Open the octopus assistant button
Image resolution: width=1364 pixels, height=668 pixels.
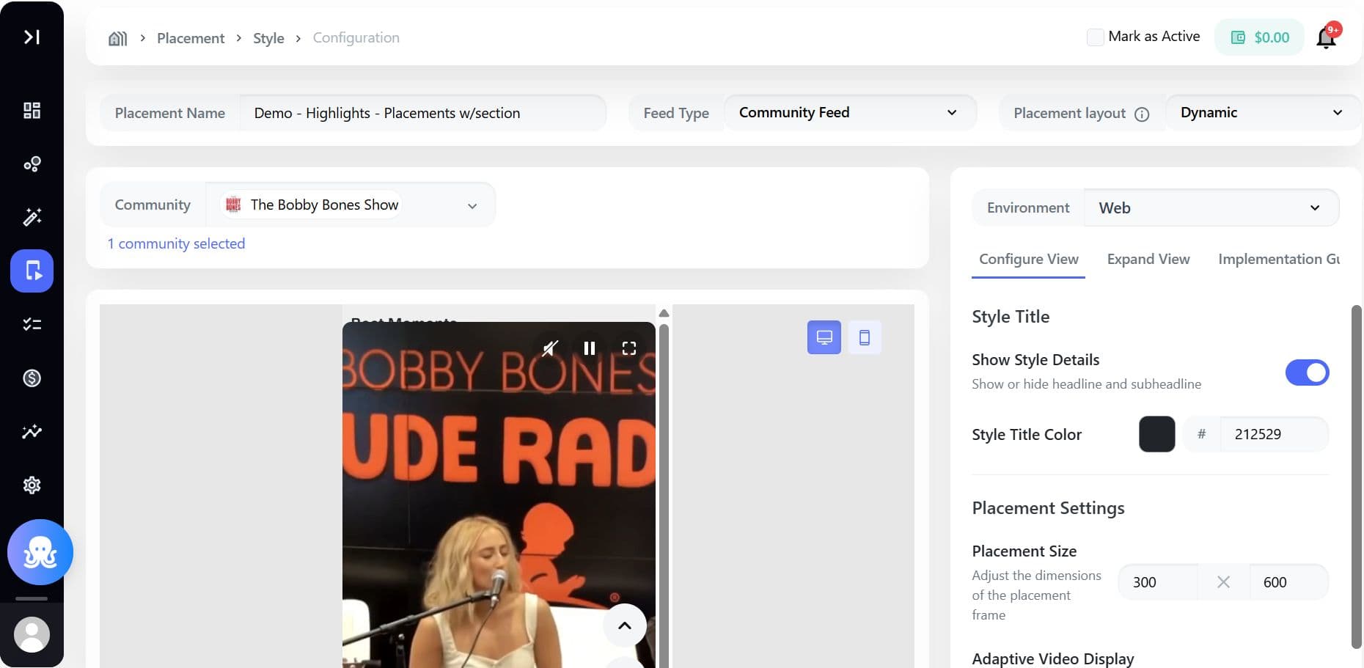pos(40,552)
